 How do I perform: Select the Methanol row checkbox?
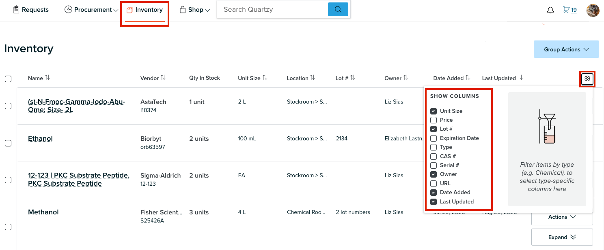(8, 227)
